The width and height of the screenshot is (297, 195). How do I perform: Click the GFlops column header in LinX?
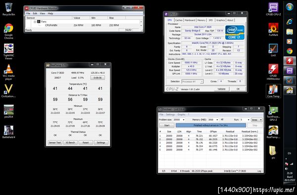pos(213,132)
